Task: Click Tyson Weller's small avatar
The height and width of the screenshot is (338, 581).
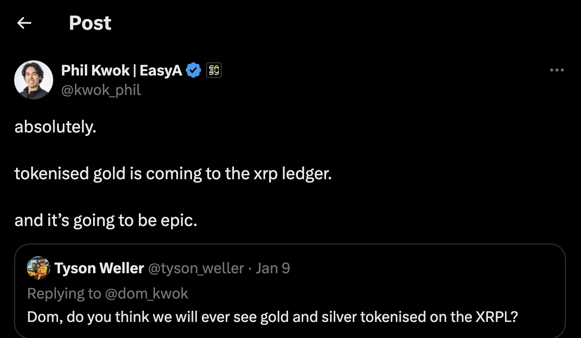Action: tap(38, 268)
